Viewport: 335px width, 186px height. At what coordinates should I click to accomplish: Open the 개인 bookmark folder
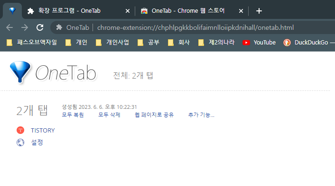point(76,43)
